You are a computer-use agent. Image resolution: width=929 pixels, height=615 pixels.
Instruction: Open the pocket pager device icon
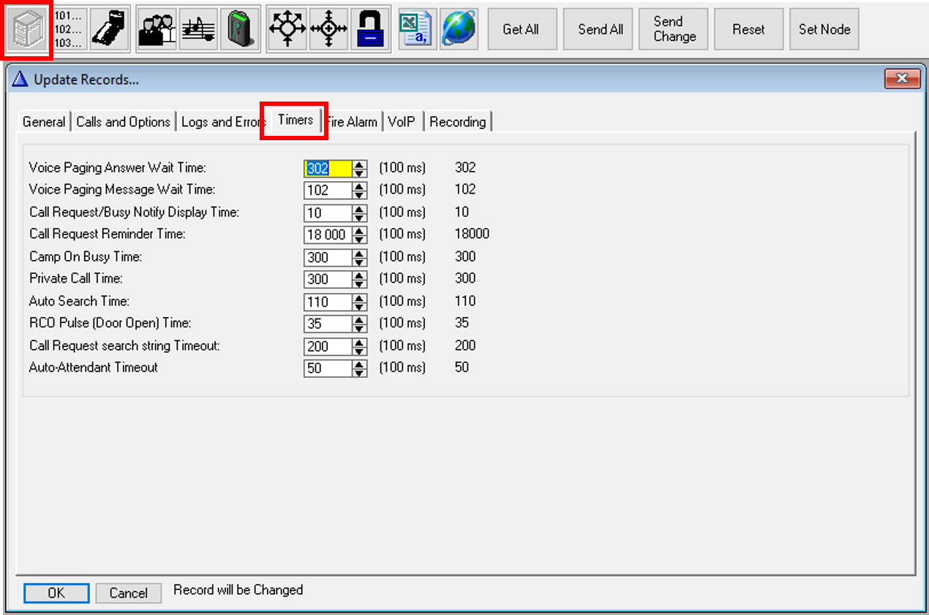coord(239,30)
